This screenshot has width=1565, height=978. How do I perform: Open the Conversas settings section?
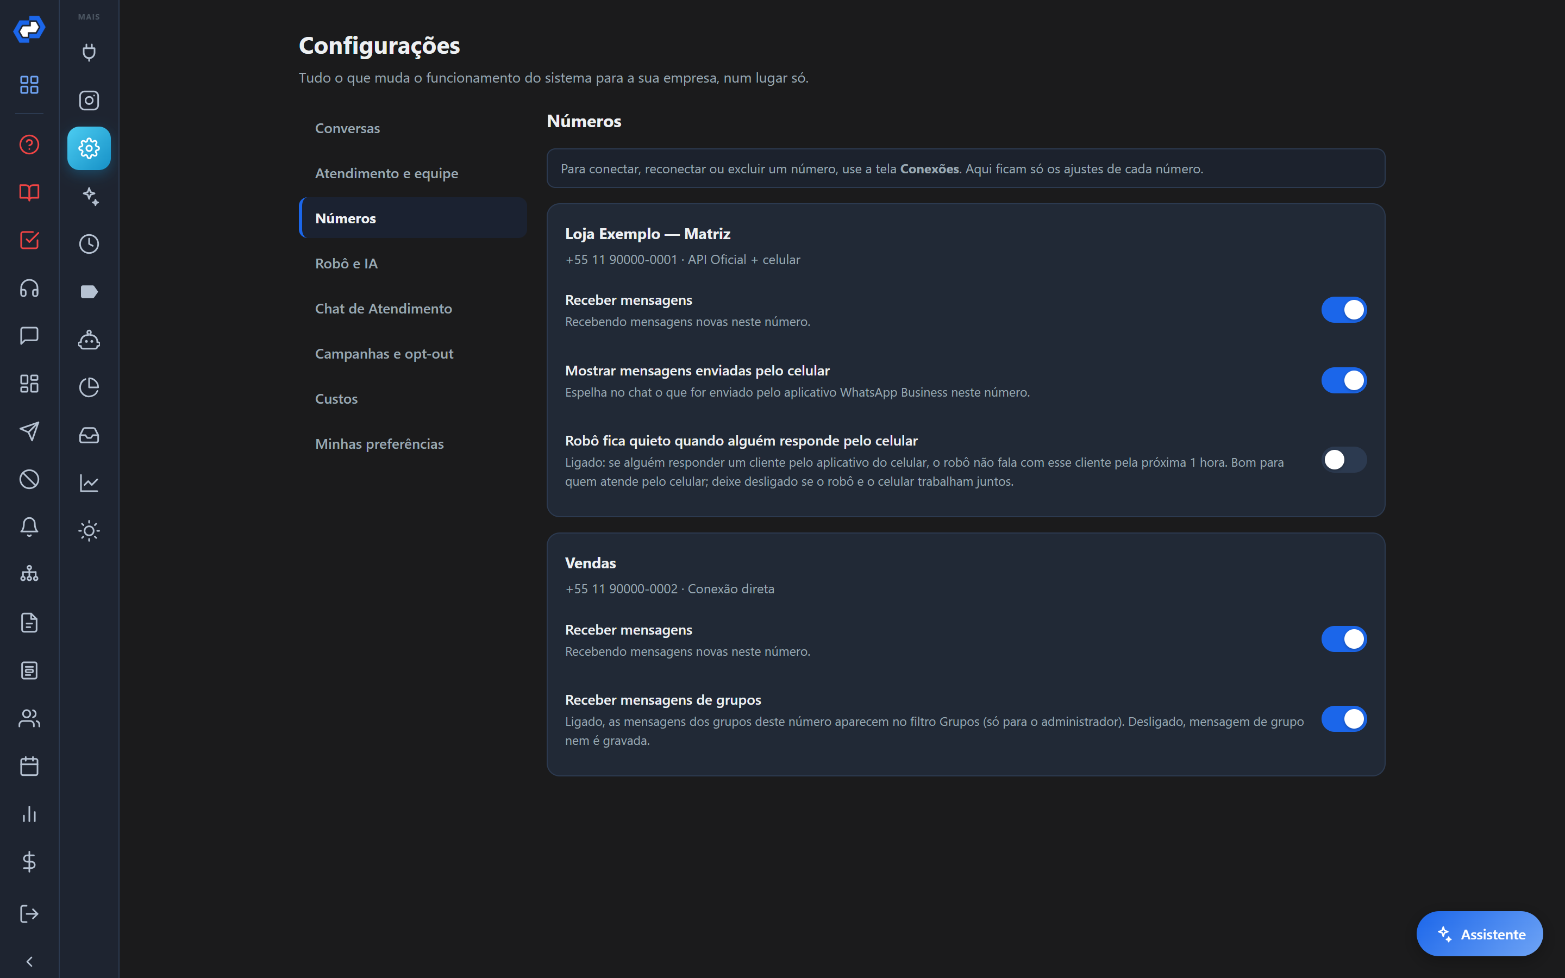point(412,128)
